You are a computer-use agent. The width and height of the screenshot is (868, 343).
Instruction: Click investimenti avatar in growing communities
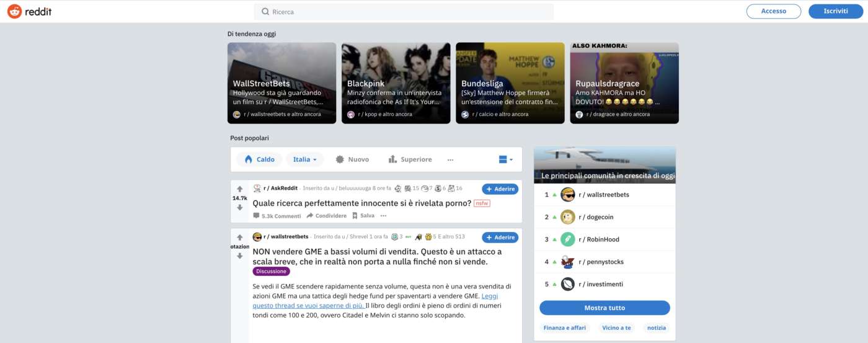point(568,284)
